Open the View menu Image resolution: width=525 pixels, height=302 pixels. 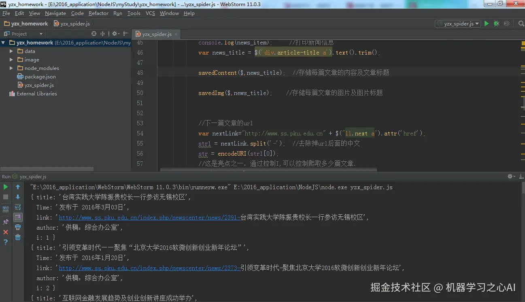[x=34, y=13]
